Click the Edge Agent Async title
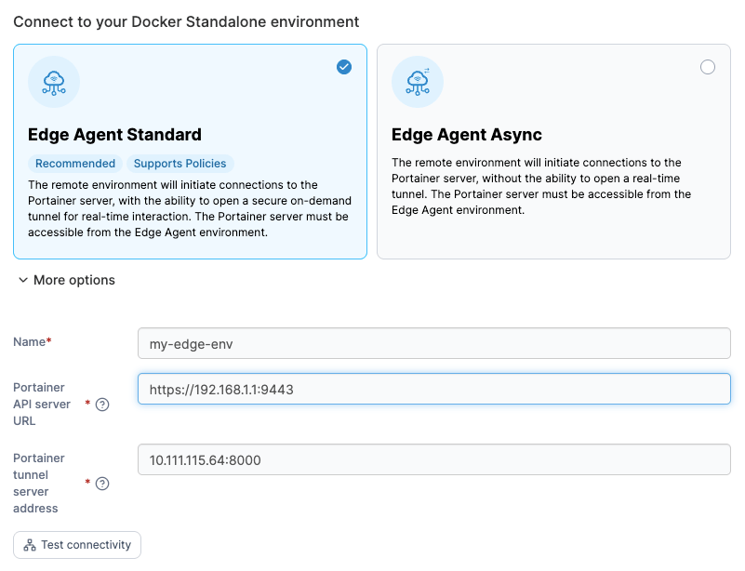The image size is (745, 571). click(467, 135)
